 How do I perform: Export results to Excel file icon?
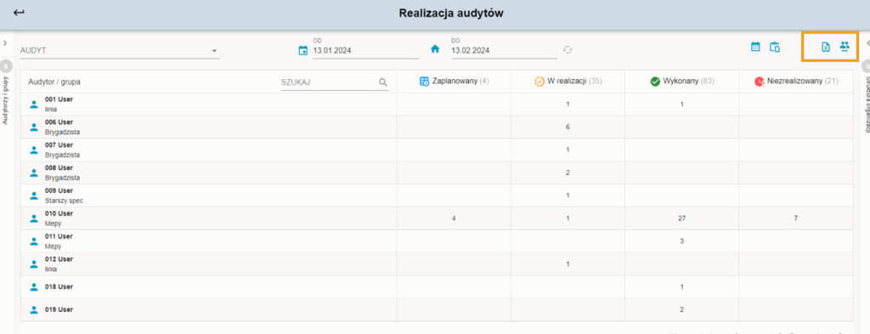[x=826, y=47]
